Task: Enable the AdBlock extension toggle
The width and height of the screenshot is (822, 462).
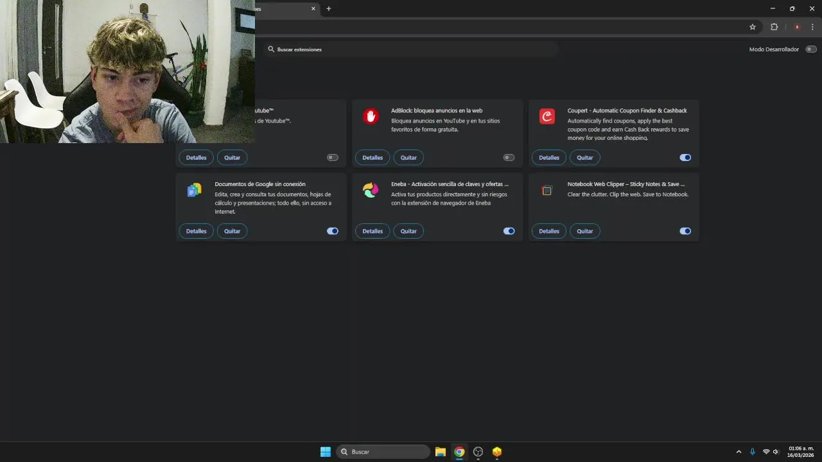Action: (509, 157)
